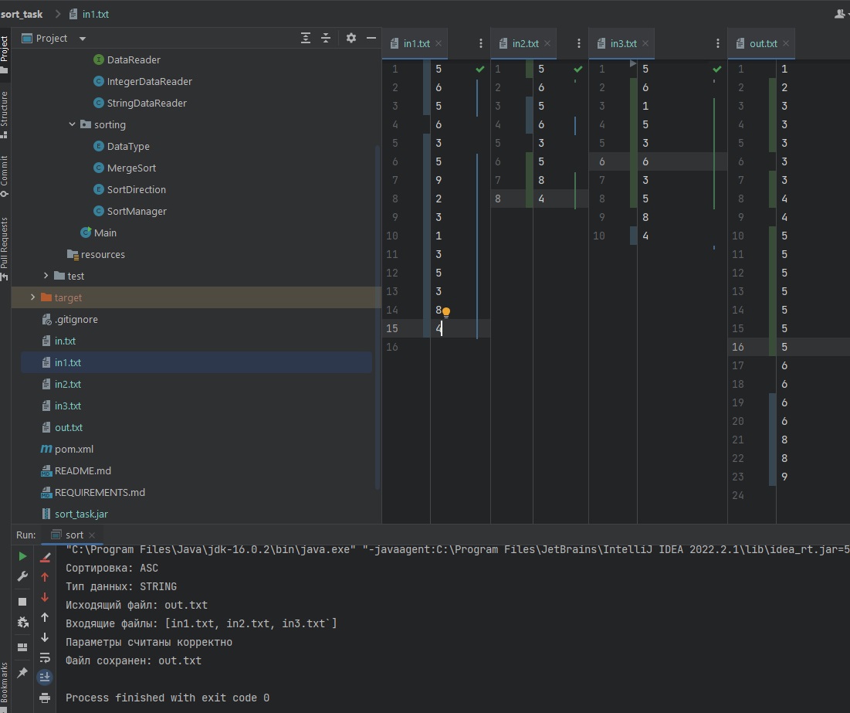850x713 pixels.
Task: Expand the test folder
Action: (46, 276)
